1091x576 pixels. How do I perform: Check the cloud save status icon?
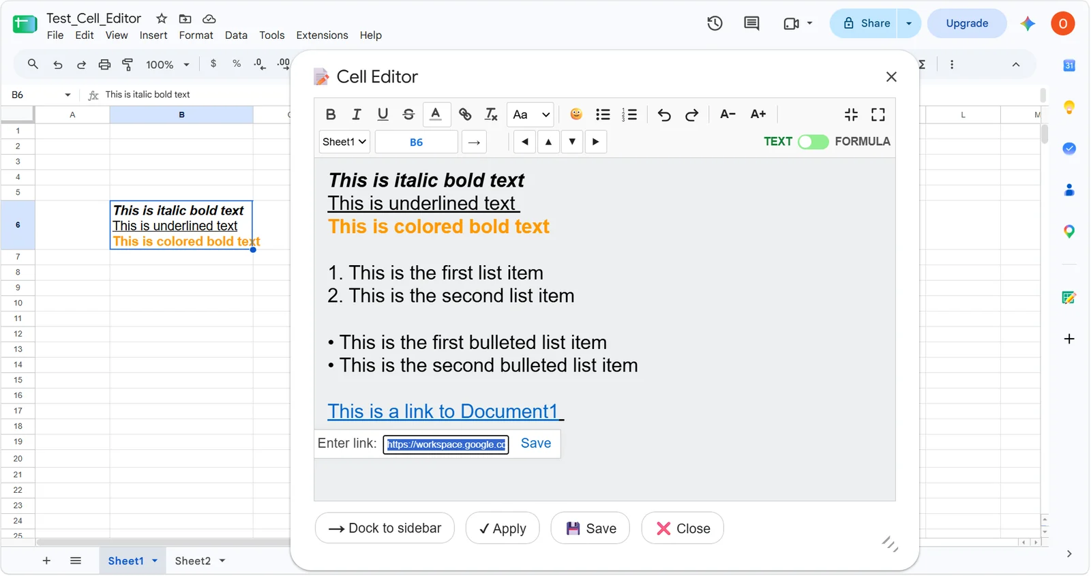click(209, 18)
